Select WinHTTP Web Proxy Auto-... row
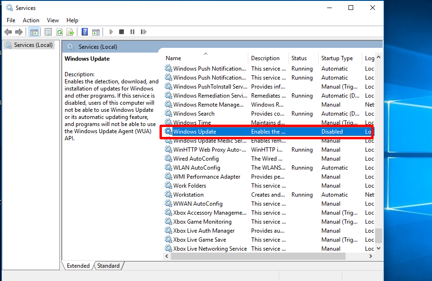Image resolution: width=432 pixels, height=281 pixels. [x=269, y=150]
